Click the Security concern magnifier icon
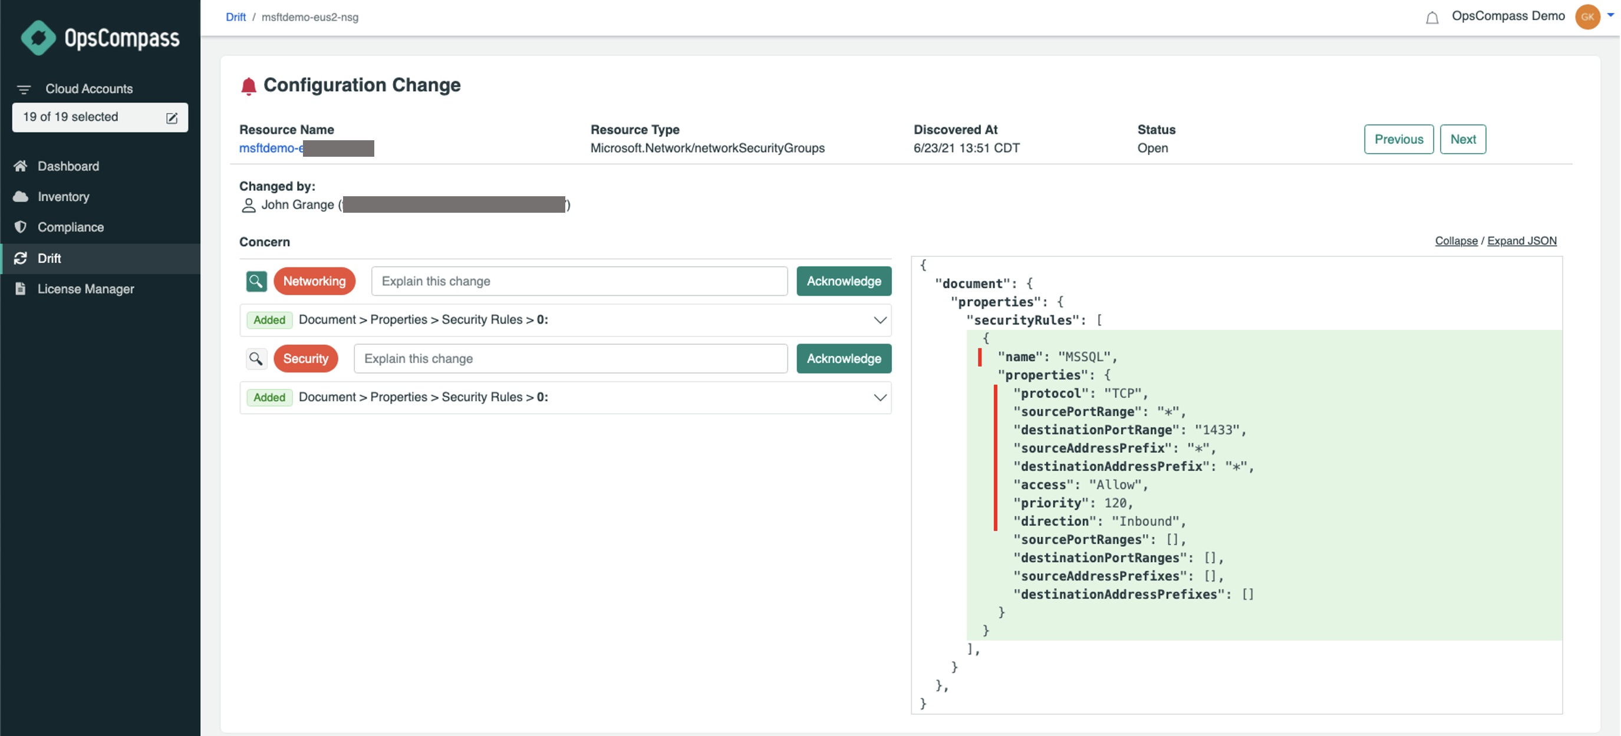Viewport: 1621px width, 736px height. pos(256,358)
